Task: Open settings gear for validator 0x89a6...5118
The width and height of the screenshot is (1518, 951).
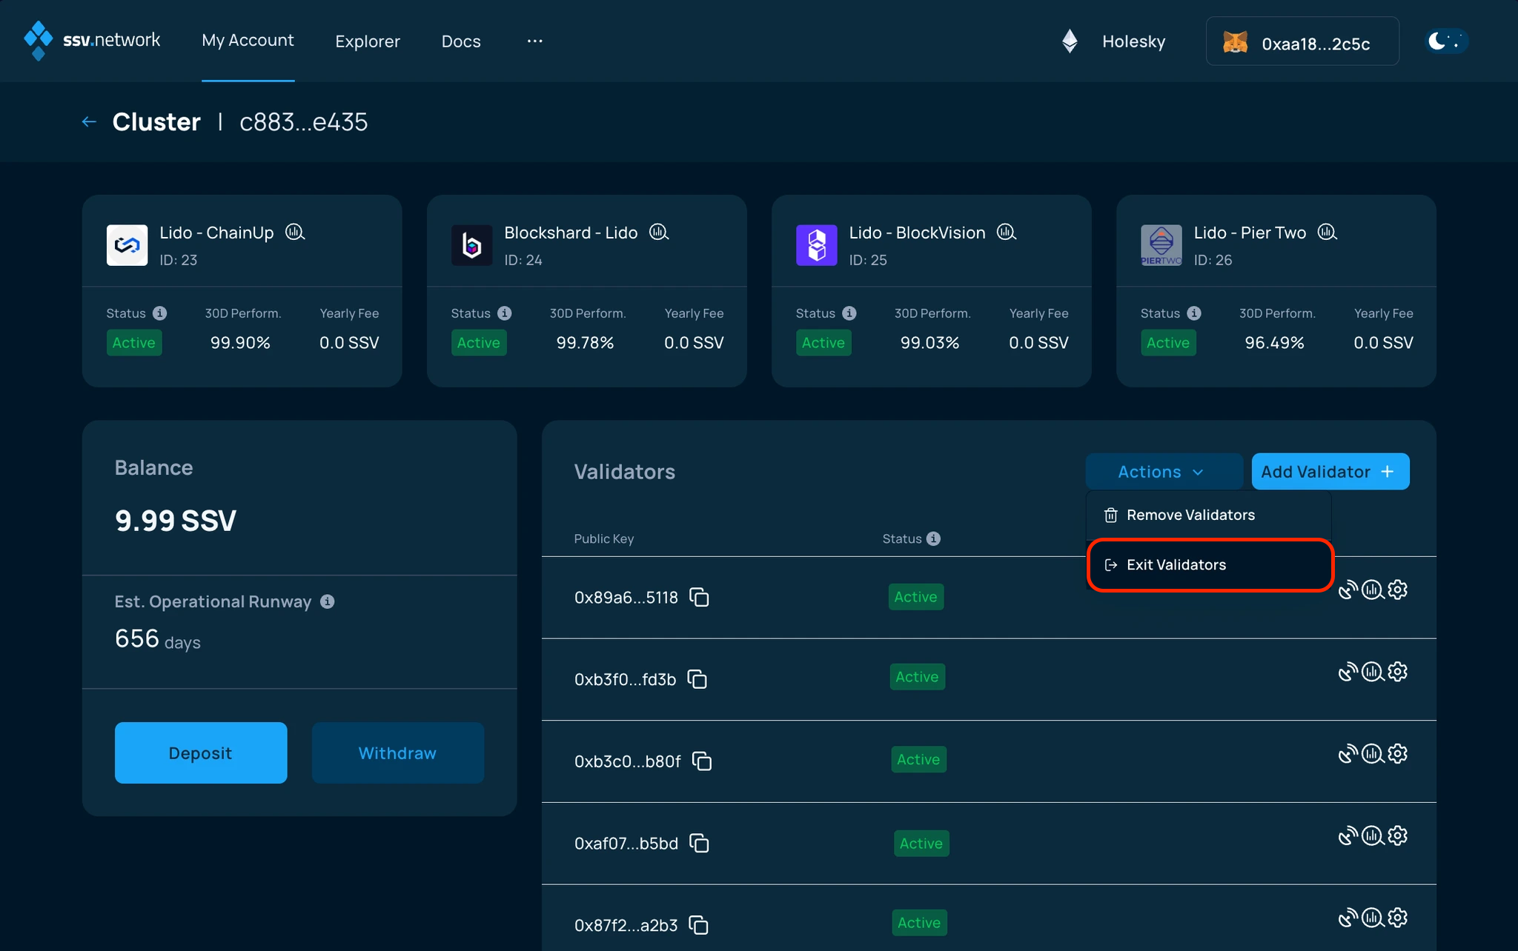Action: (1397, 590)
